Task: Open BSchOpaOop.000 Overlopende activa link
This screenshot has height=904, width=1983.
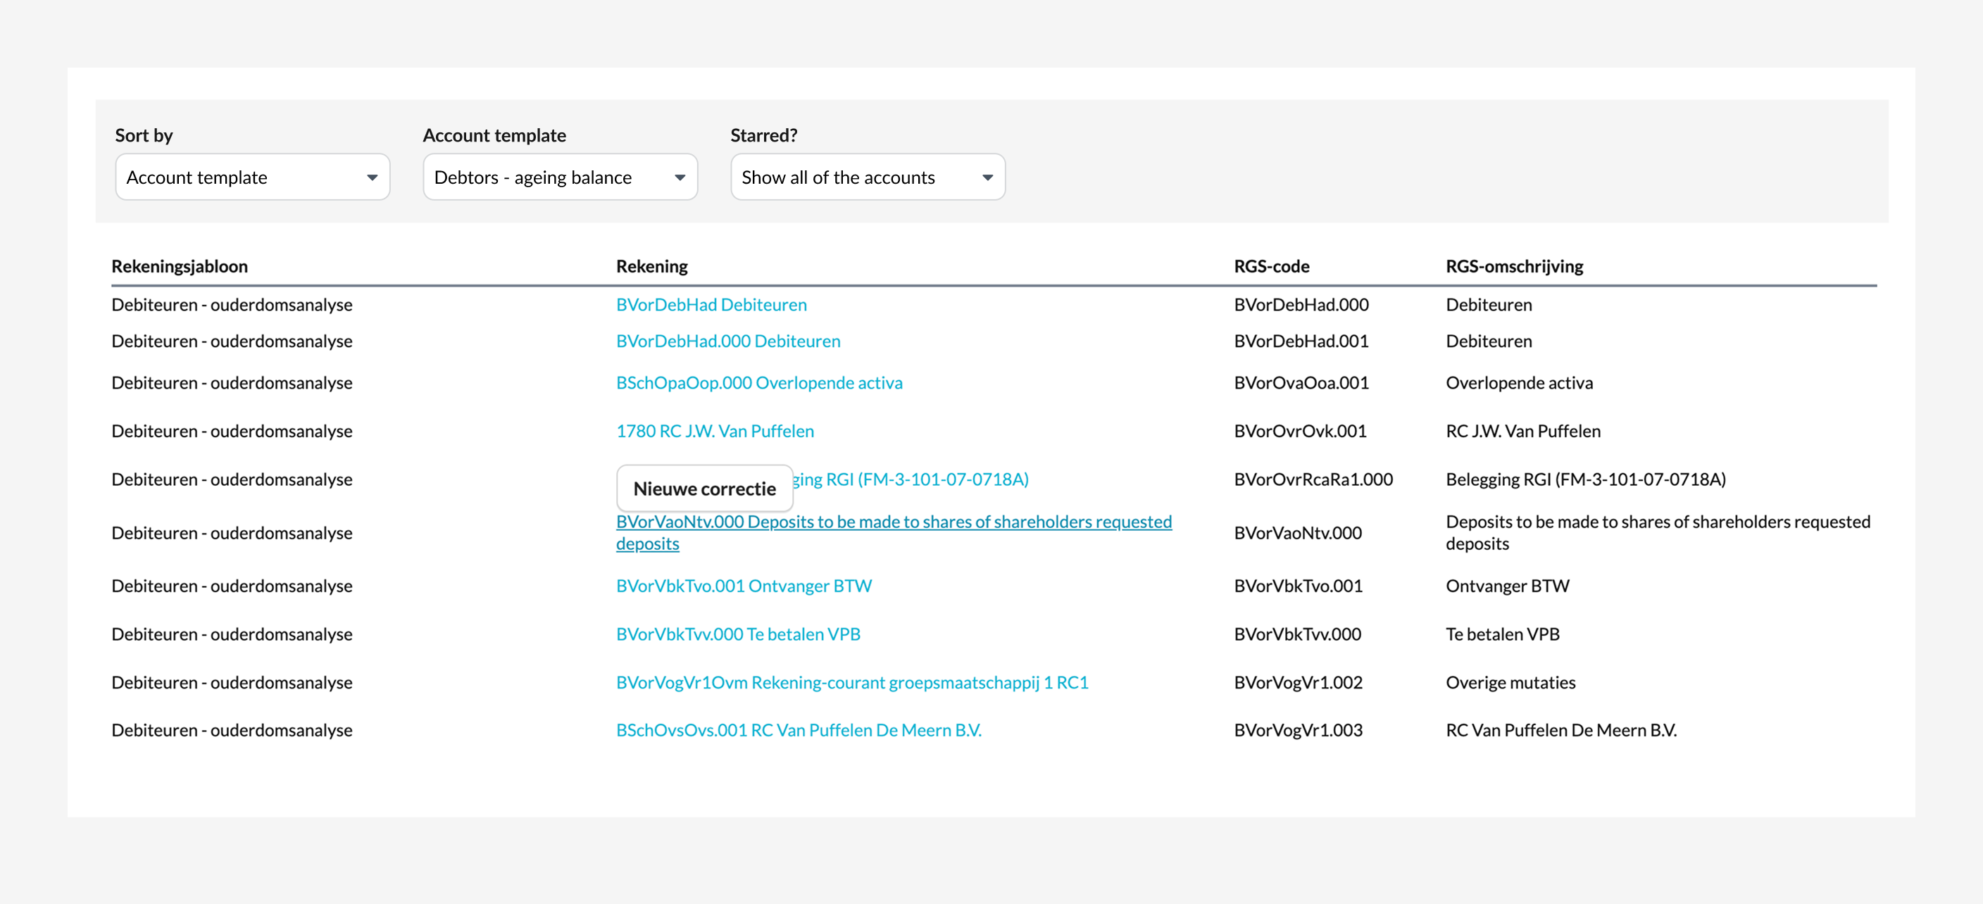Action: [758, 382]
